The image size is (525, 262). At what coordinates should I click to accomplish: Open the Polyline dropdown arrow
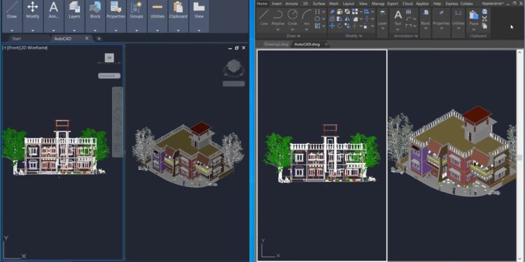point(278,30)
